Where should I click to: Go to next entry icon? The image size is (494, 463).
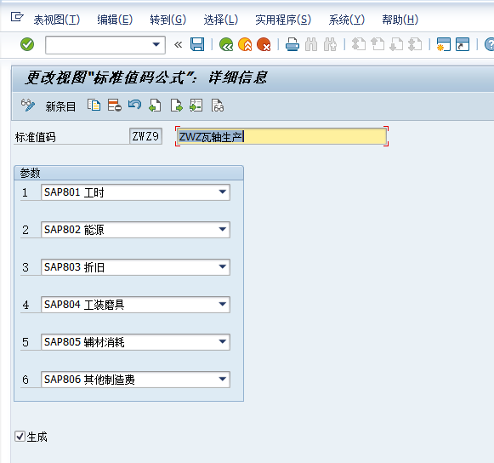pos(176,106)
